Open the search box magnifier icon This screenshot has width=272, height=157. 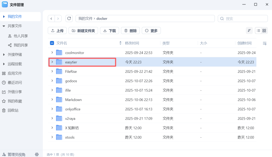[x=222, y=18]
